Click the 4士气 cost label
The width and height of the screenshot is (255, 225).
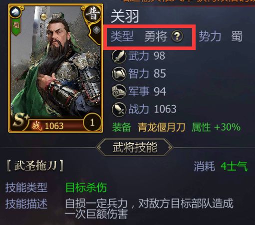[234, 166]
